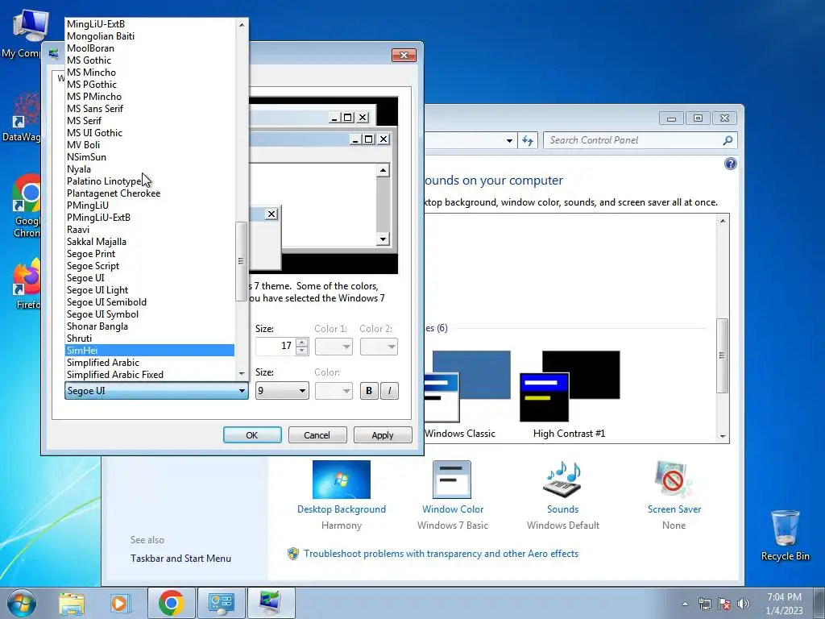Image resolution: width=825 pixels, height=619 pixels.
Task: Open the taskbar clock showing 7:04 PM
Action: point(784,604)
